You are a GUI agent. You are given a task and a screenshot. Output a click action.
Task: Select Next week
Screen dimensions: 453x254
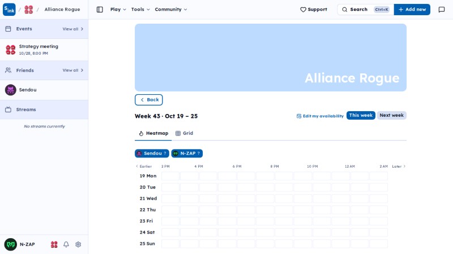pyautogui.click(x=391, y=116)
